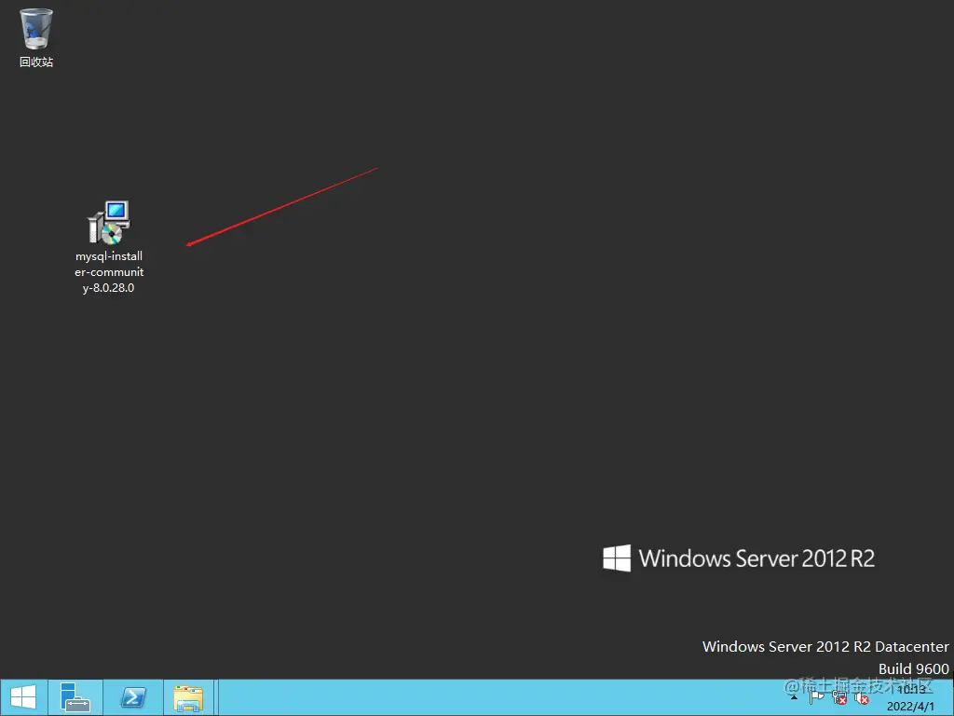Open the Windows Start button
The width and height of the screenshot is (954, 716).
click(23, 697)
